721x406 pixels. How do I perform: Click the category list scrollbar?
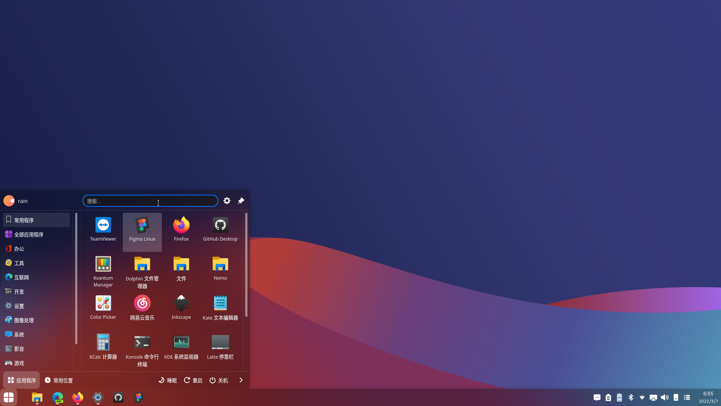click(76, 278)
